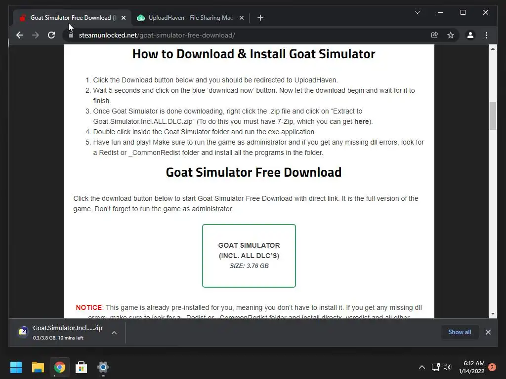Viewport: 506px width, 379px height.
Task: Click the network tray icon
Action: (x=436, y=367)
